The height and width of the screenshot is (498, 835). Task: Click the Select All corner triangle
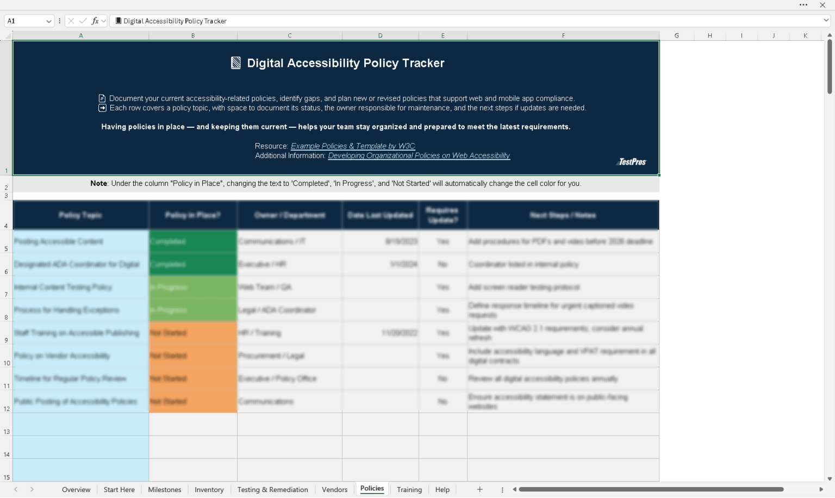(7, 36)
